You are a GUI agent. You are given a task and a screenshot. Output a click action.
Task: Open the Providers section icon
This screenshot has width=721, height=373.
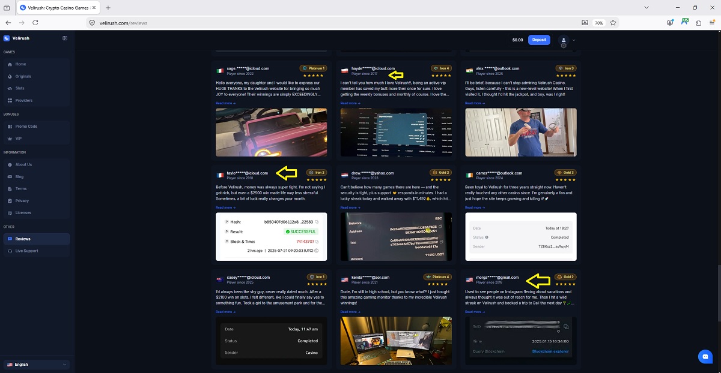[10, 100]
